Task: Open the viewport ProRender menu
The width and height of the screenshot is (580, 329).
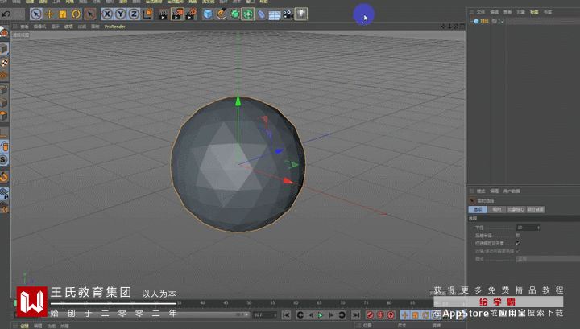Action: pos(114,27)
